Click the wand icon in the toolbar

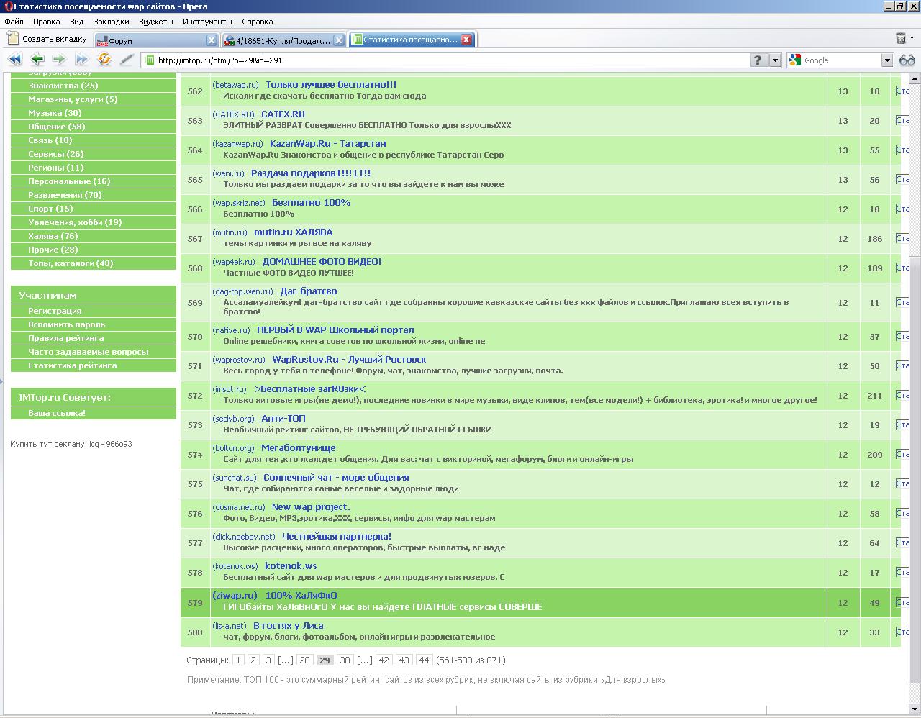[127, 60]
